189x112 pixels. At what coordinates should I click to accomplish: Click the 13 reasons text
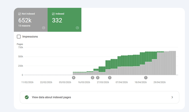(x=24, y=26)
